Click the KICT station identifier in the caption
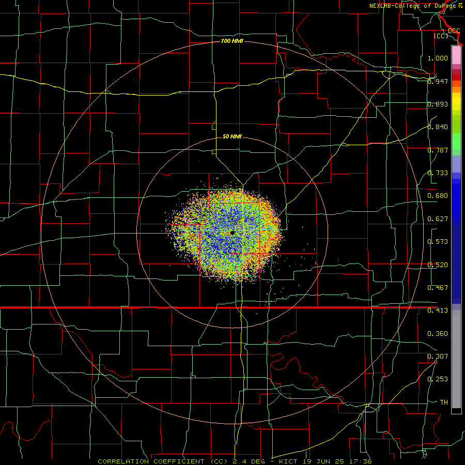 288,461
